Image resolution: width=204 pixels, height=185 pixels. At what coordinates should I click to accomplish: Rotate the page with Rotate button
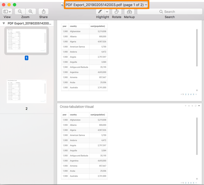(116, 11)
